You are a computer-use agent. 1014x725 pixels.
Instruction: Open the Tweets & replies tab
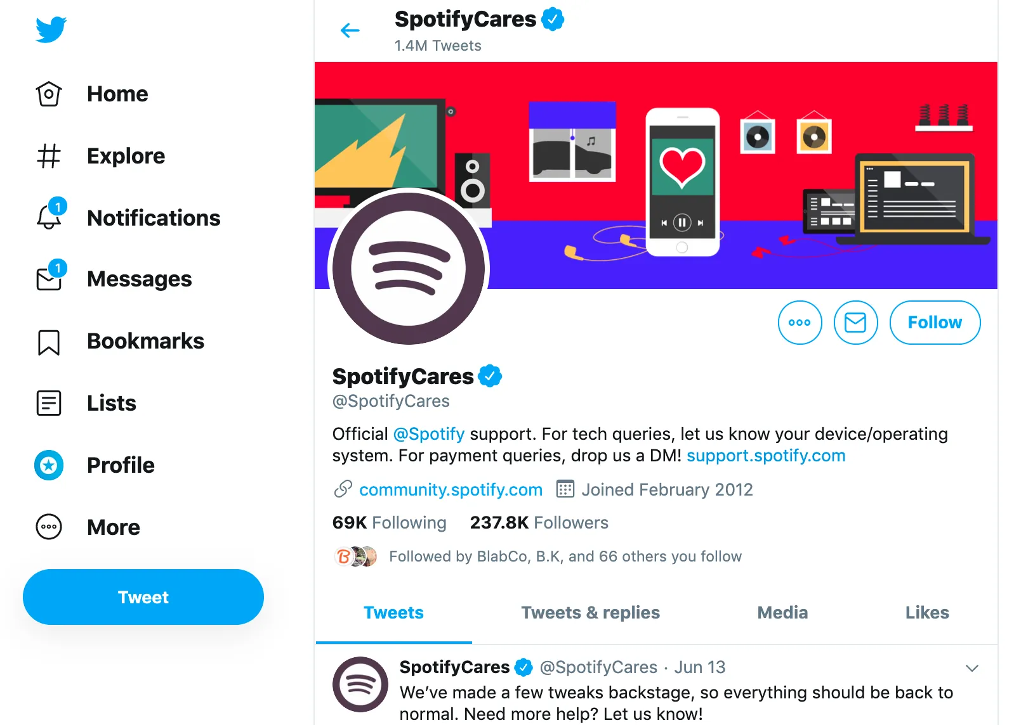coord(590,612)
